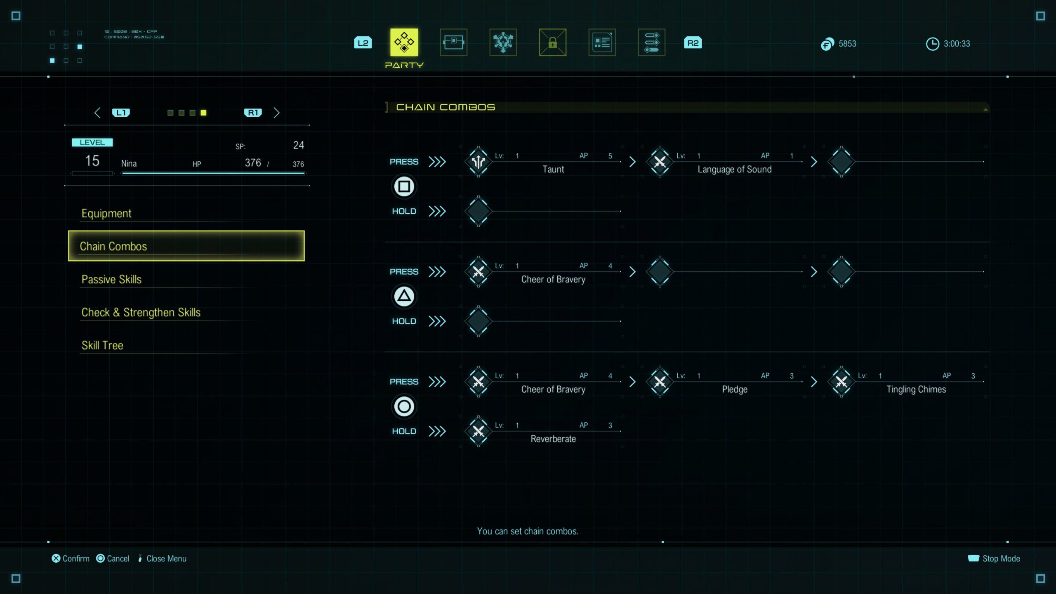Click the Square button icon
Image resolution: width=1056 pixels, height=594 pixels.
pyautogui.click(x=404, y=186)
